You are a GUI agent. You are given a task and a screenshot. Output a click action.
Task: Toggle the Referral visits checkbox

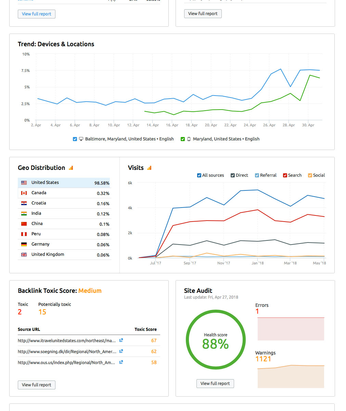(257, 175)
